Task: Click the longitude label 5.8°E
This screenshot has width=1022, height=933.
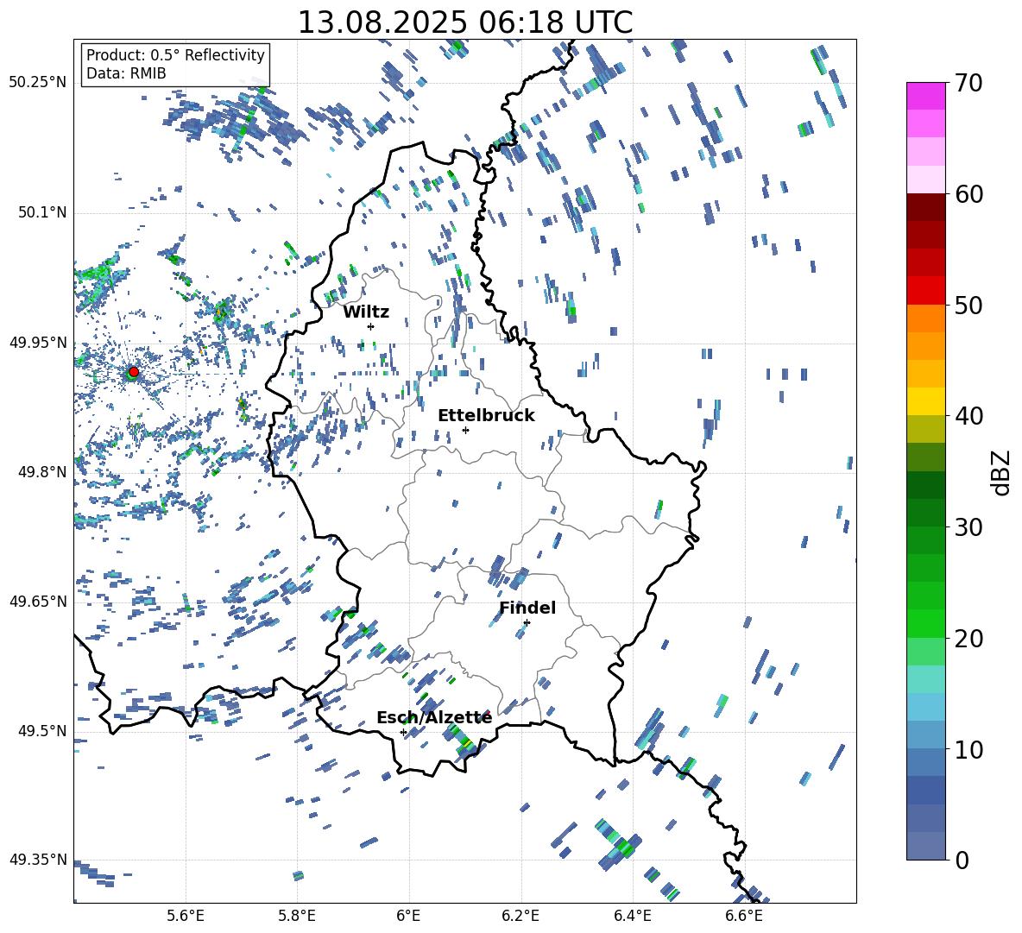Action: [x=297, y=916]
